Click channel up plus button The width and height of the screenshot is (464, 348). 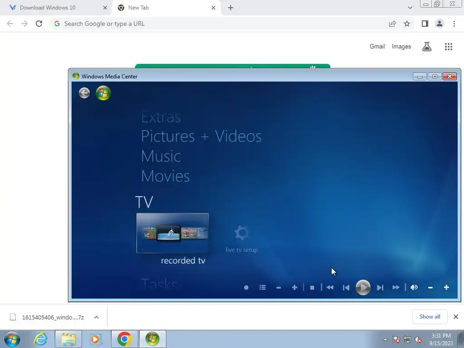click(x=295, y=287)
